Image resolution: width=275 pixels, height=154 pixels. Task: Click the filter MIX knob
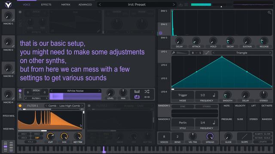pyautogui.click(x=64, y=136)
